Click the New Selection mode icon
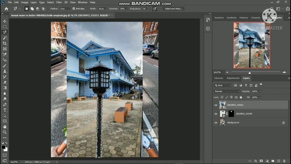291x164 pixels. click(26, 9)
